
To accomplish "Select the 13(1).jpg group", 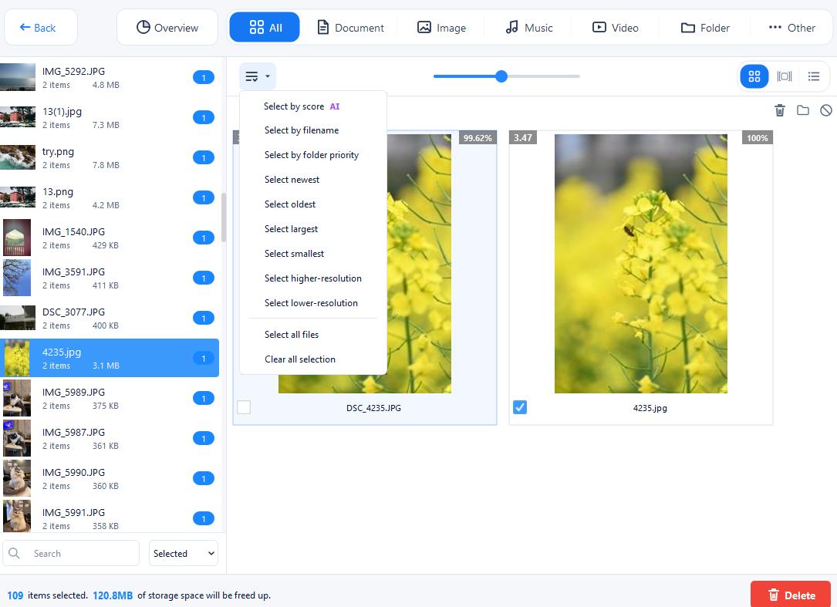I will point(110,117).
